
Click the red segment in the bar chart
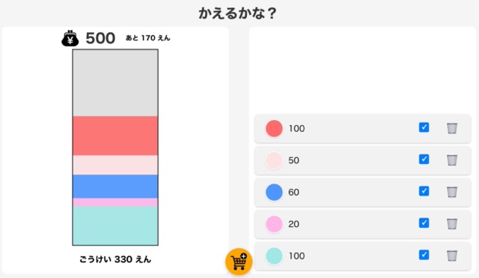pyautogui.click(x=115, y=136)
